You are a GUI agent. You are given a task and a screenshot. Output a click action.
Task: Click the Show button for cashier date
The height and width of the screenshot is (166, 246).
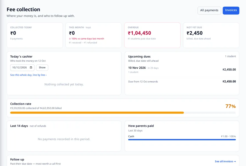pos(42,68)
